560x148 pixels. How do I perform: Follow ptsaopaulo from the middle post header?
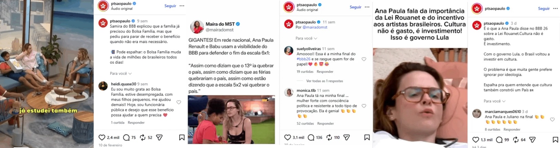tap(355, 7)
